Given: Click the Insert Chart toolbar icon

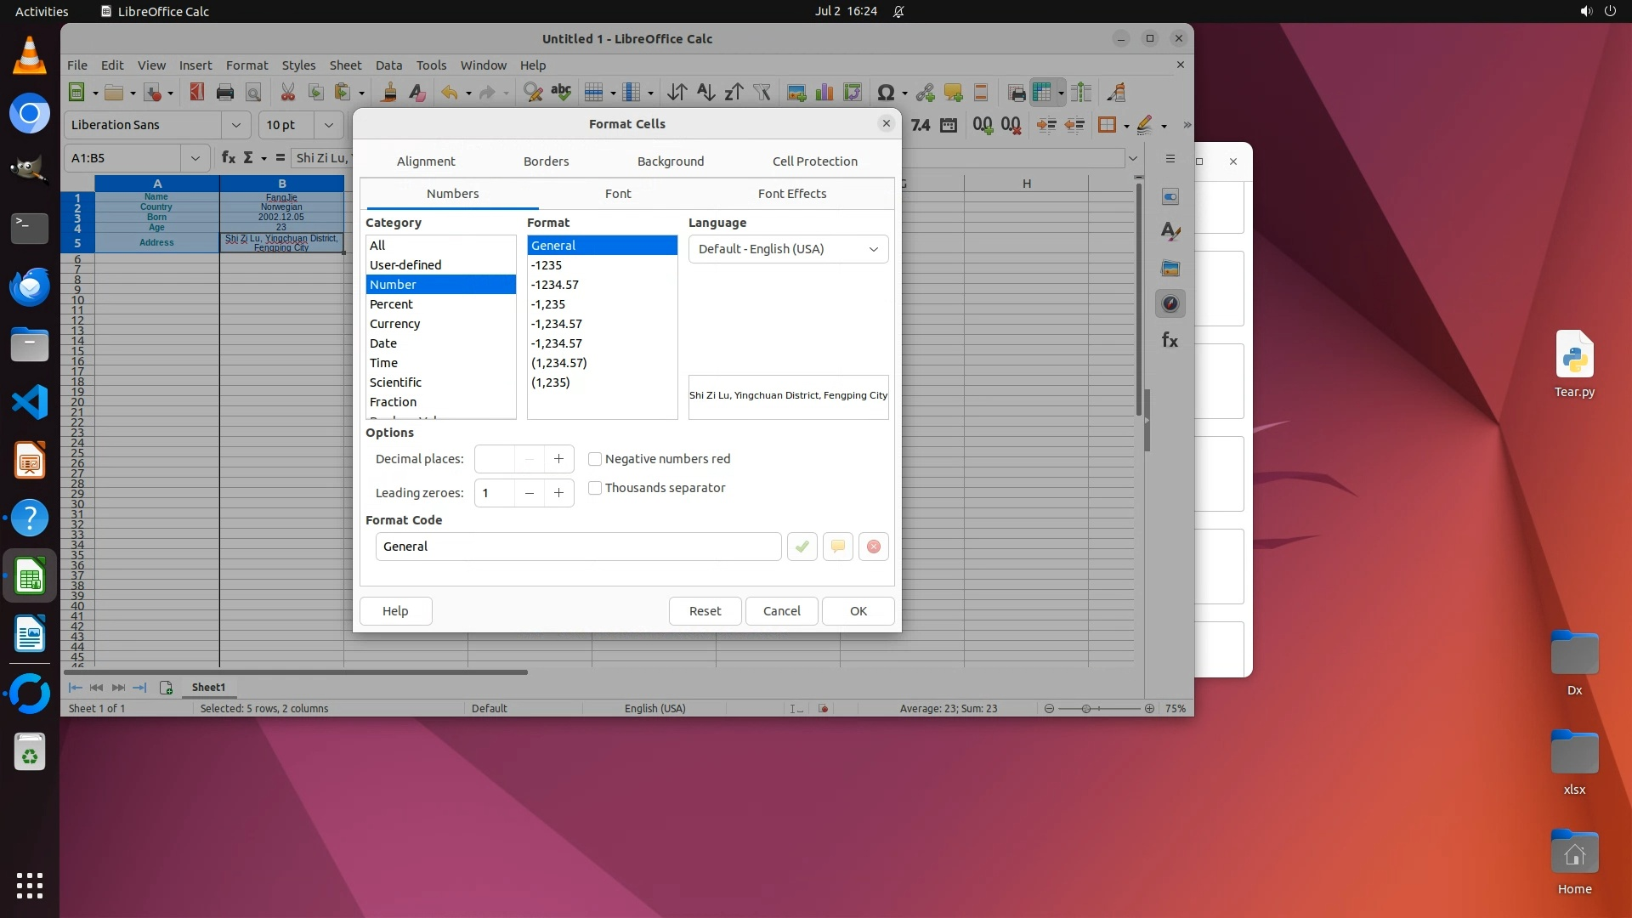Looking at the screenshot, I should [824, 93].
